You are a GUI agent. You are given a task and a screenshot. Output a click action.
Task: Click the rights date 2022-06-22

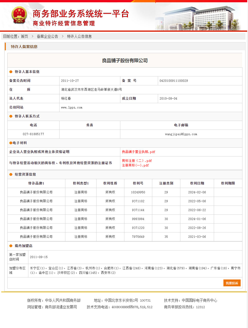(197, 210)
